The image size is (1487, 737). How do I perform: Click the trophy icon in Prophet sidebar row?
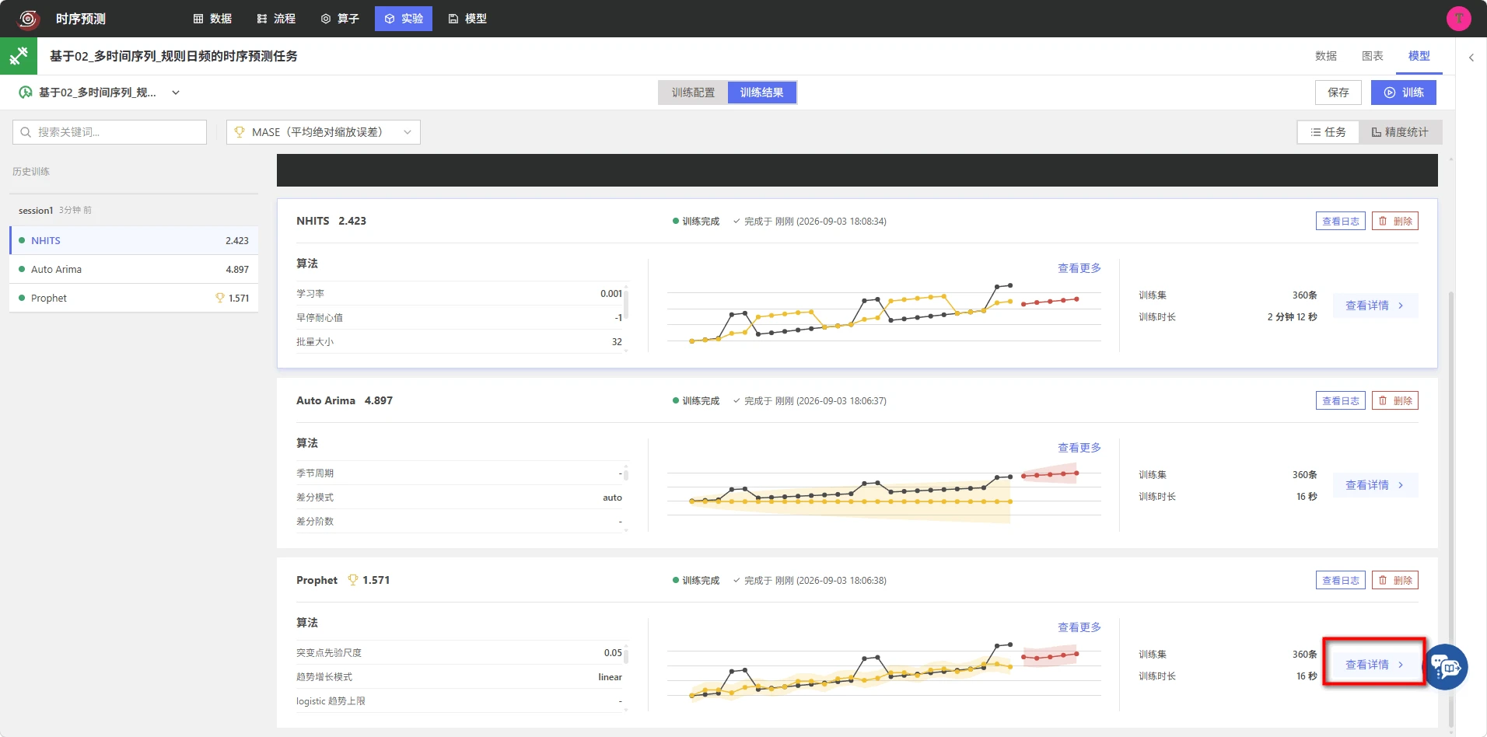(x=220, y=298)
